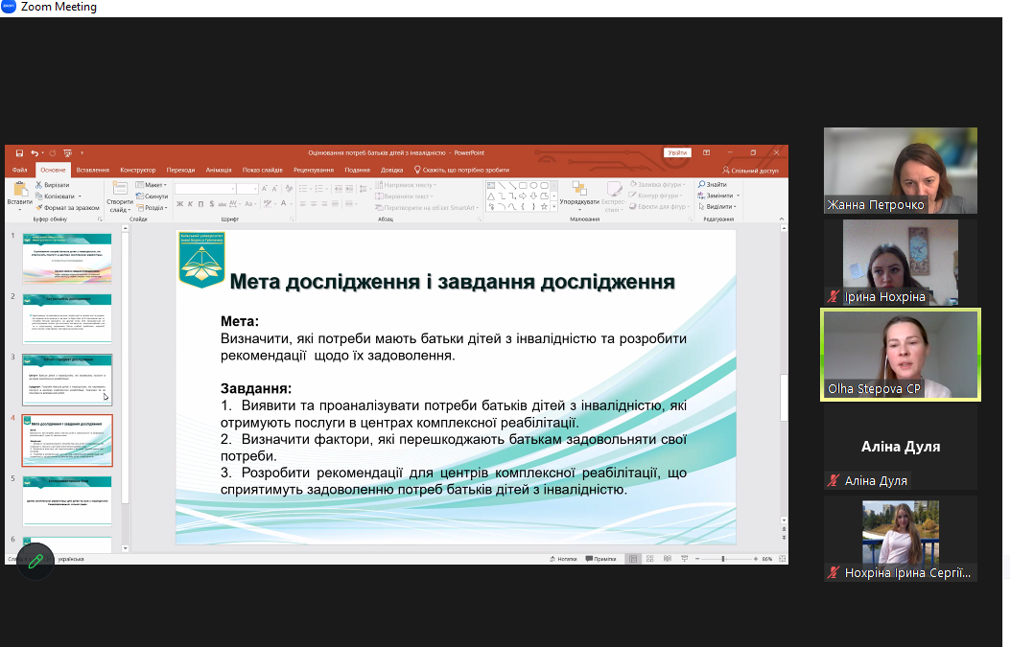Screen dimensions: 1010x647
Task: Open the font name dropdown
Action: (x=232, y=189)
